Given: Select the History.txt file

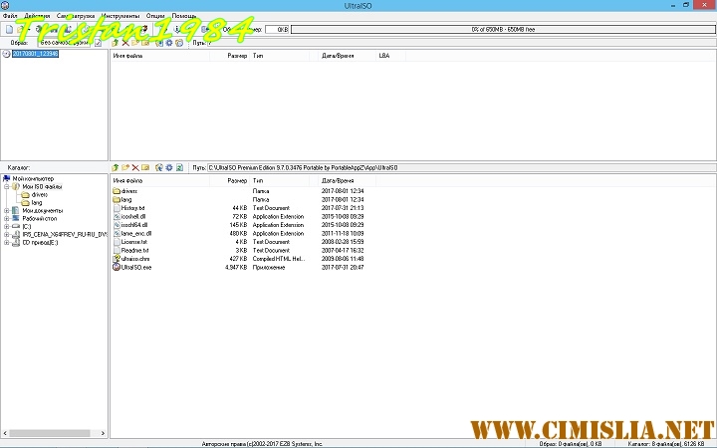Looking at the screenshot, I should pyautogui.click(x=132, y=208).
